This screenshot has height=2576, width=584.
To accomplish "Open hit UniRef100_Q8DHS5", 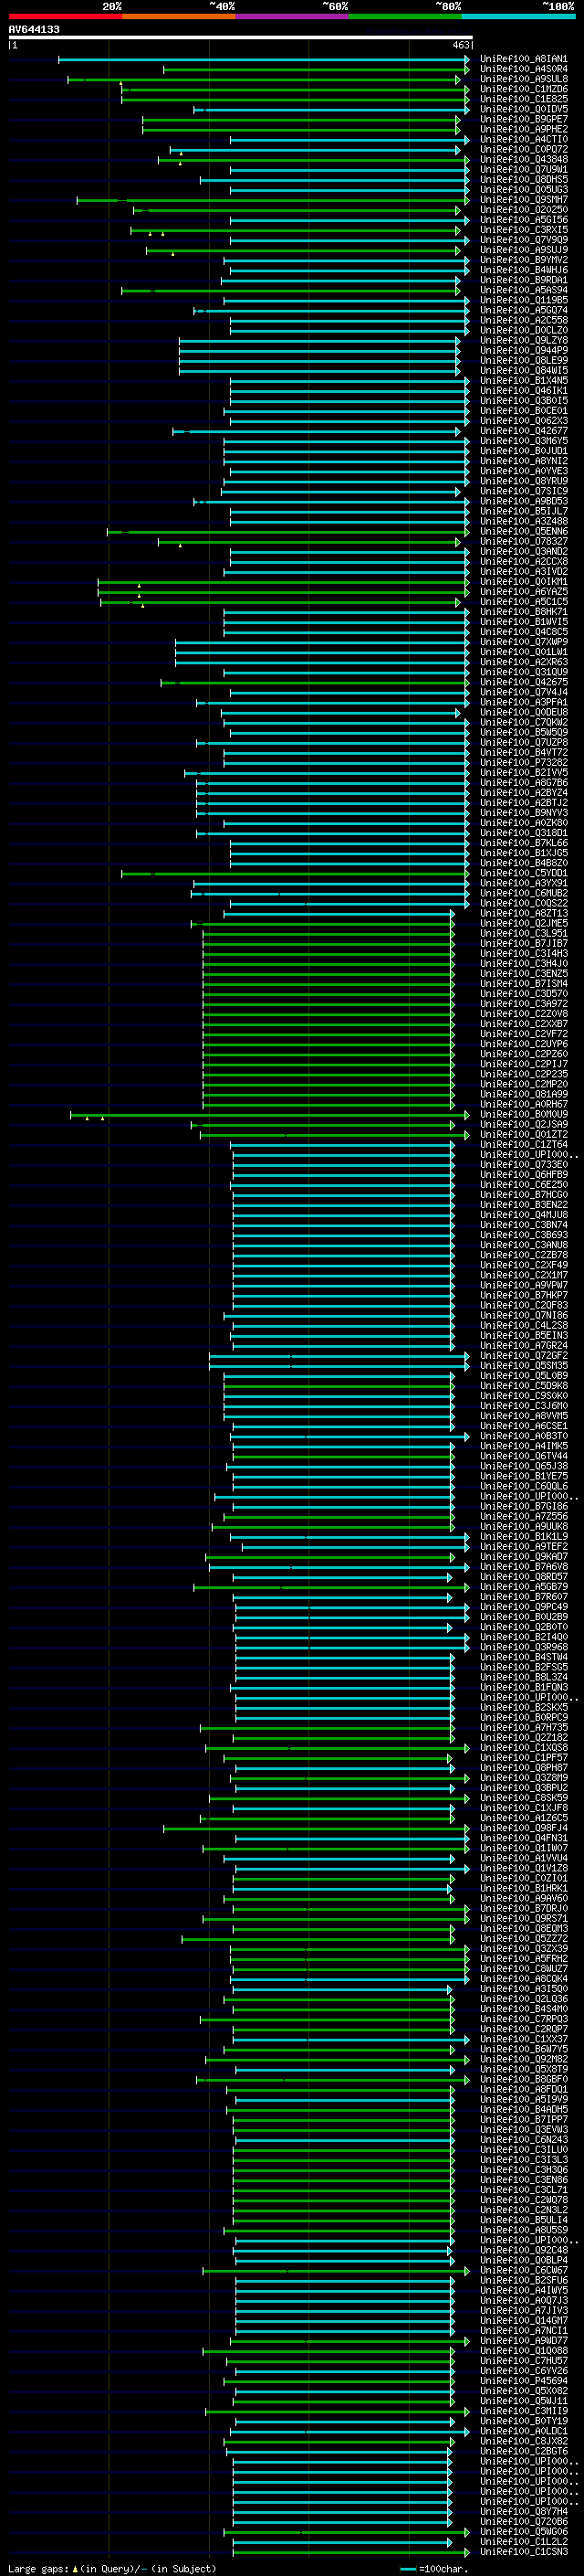I will 524,180.
